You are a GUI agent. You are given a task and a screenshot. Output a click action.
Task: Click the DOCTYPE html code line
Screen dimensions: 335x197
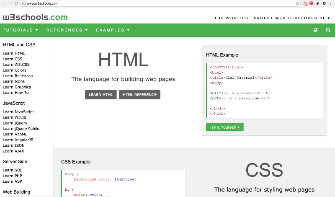227,67
